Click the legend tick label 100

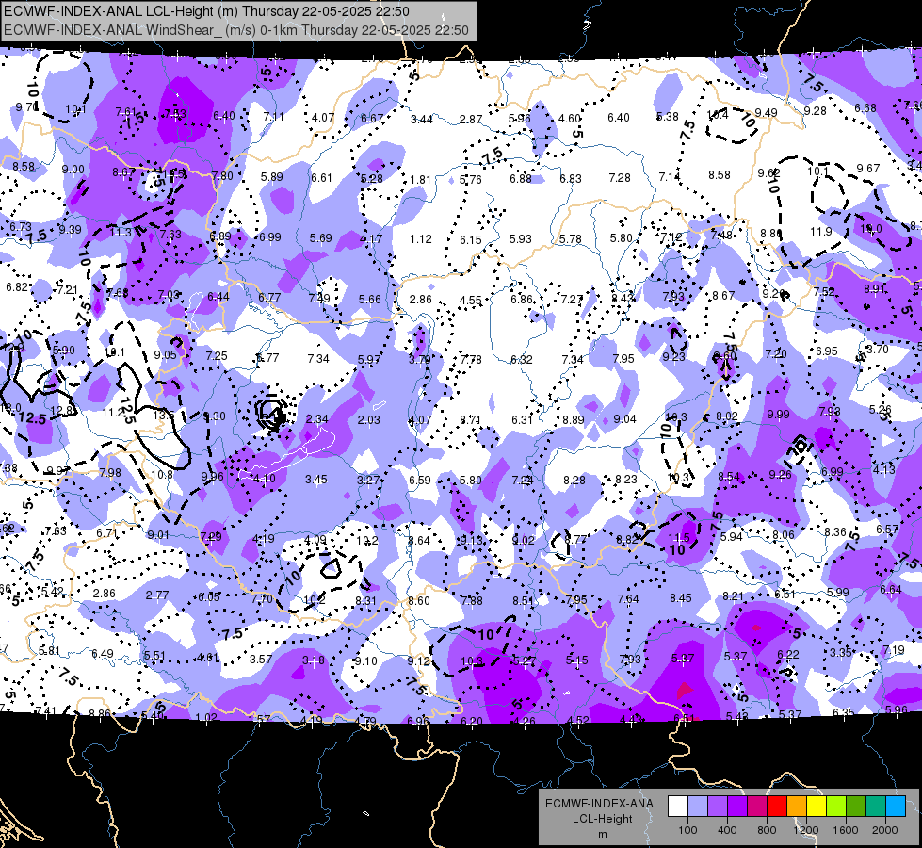pyautogui.click(x=687, y=830)
